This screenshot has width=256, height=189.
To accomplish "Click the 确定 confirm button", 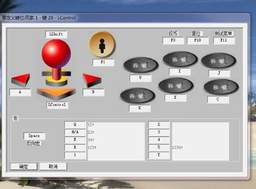I will pos(24,166).
